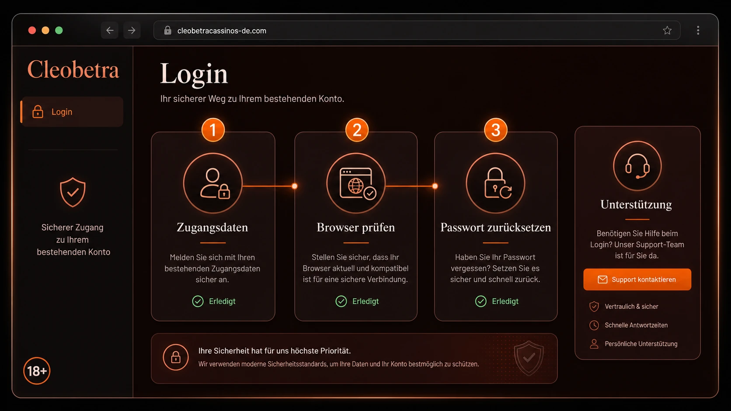Click 'Schnelle Antwortzeiten' text
This screenshot has height=411, width=731.
click(636, 325)
